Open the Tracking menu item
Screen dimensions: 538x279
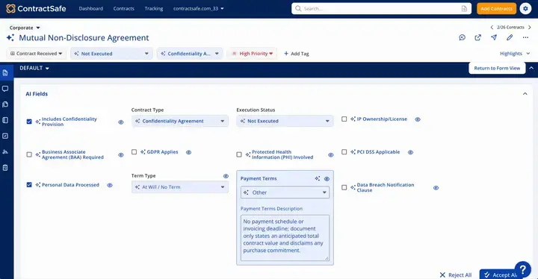pyautogui.click(x=154, y=8)
